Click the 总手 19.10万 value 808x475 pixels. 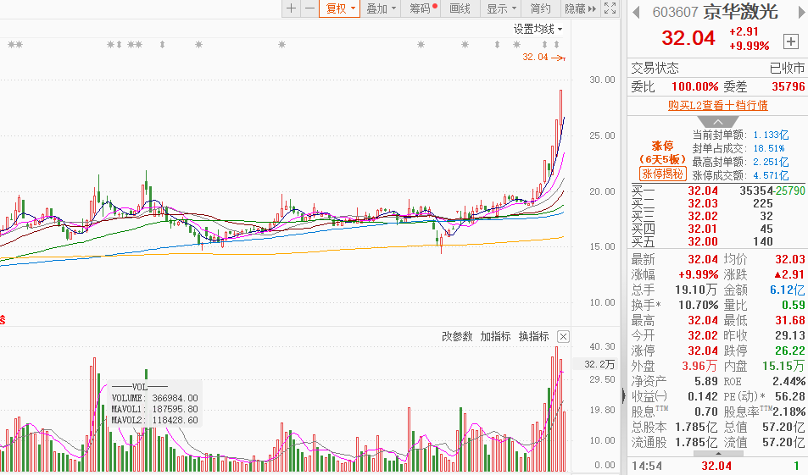(696, 290)
